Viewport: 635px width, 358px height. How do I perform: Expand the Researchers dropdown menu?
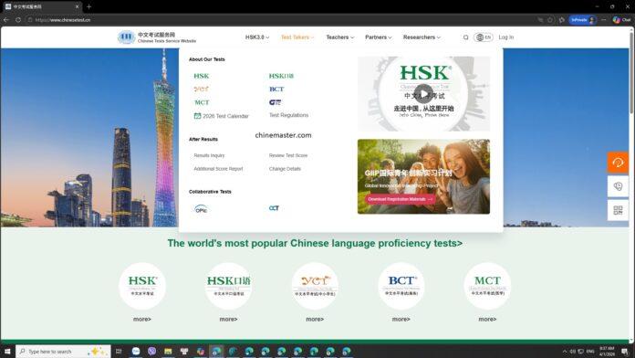tap(422, 37)
